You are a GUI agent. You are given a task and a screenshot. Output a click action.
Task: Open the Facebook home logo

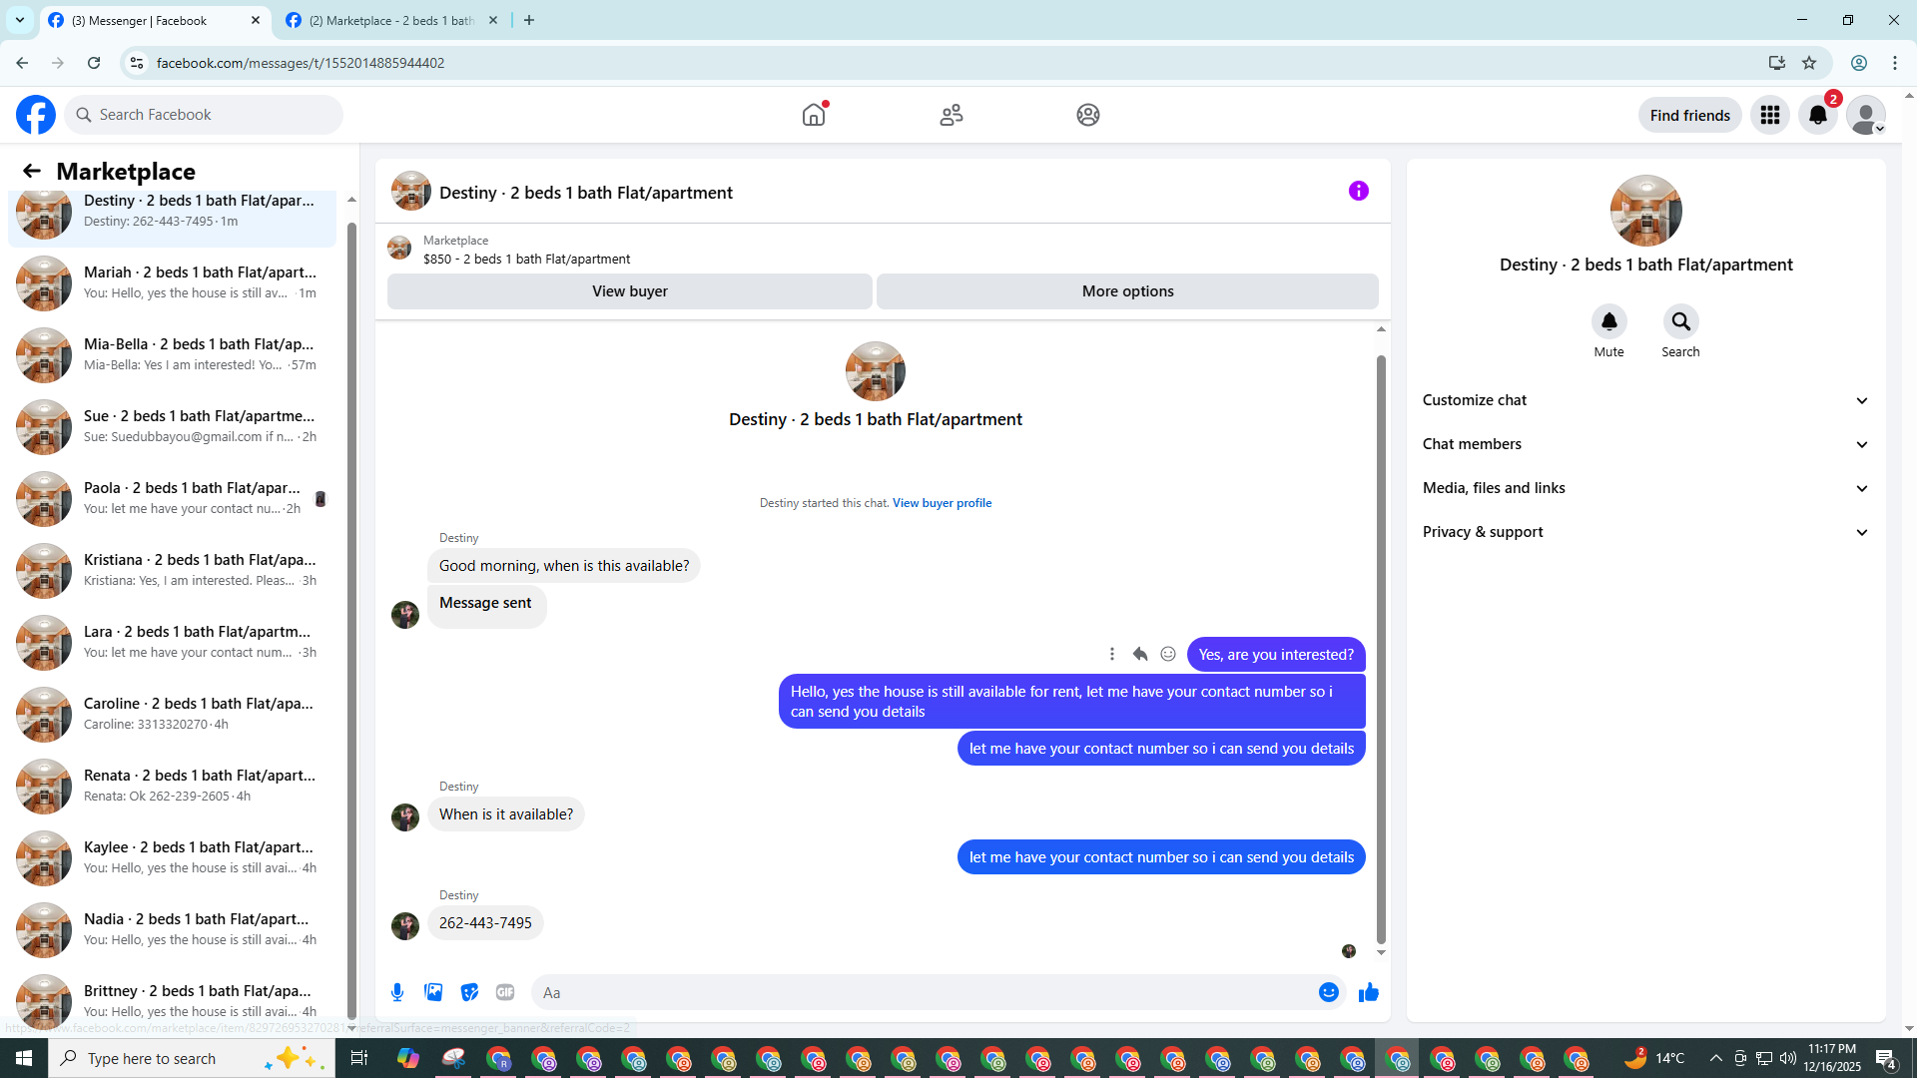click(36, 115)
